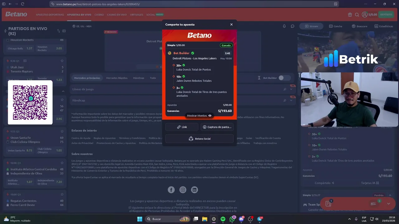
Task: Switch to Stream view
Action: coord(311,26)
